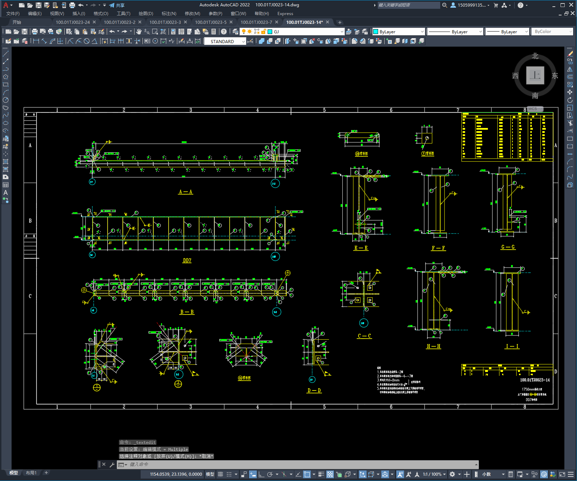Click the Clean Screen icon in status bar
The height and width of the screenshot is (481, 577).
click(x=562, y=474)
